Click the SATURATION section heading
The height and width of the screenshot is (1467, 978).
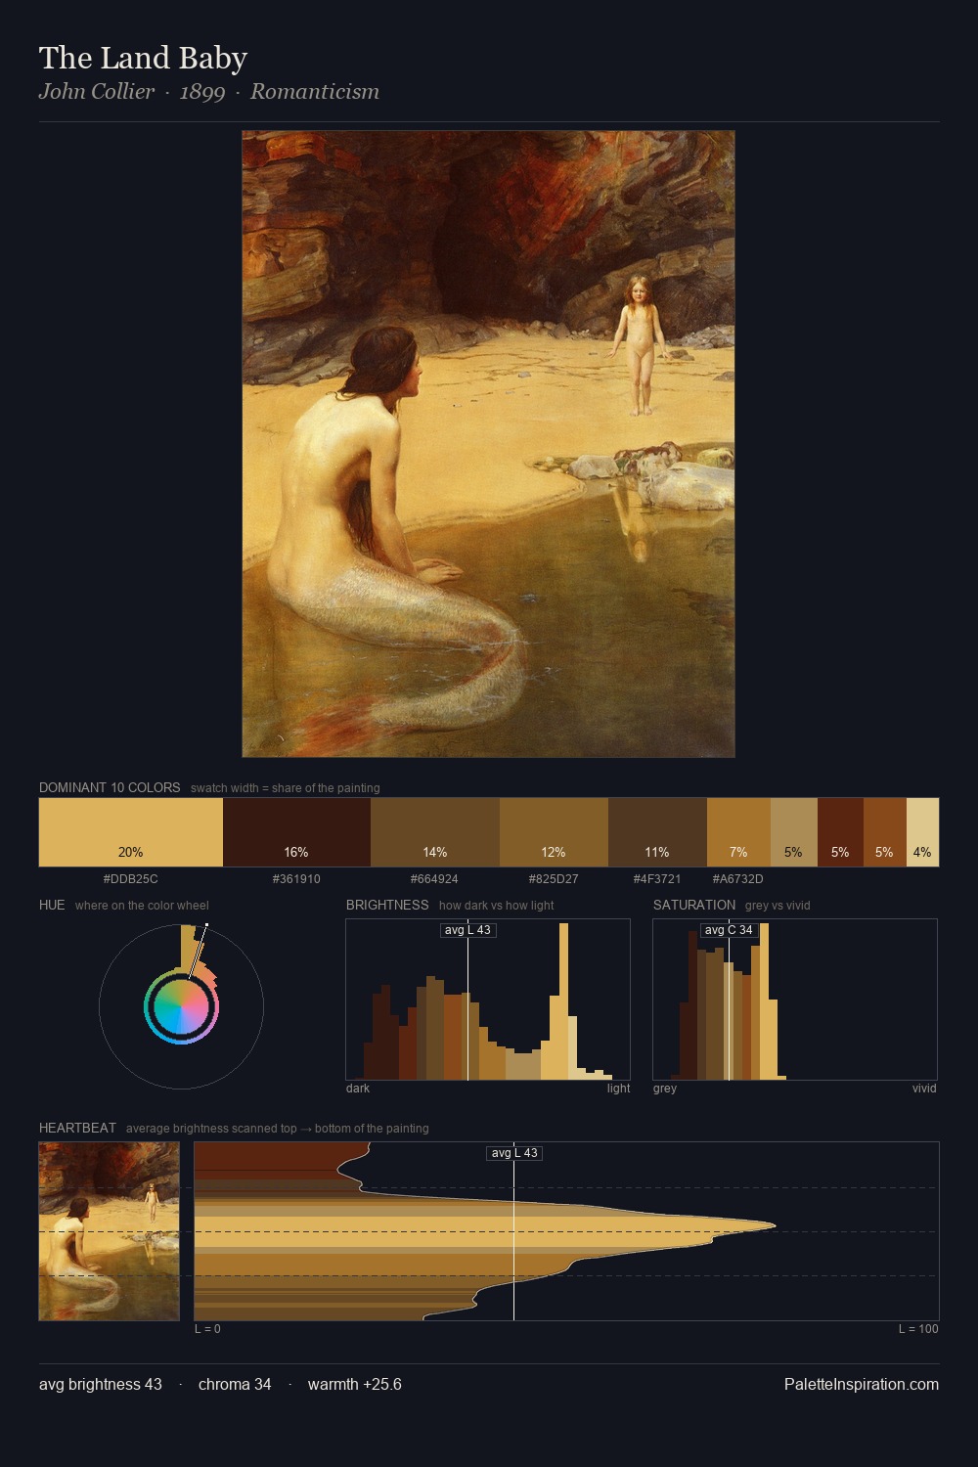[694, 905]
